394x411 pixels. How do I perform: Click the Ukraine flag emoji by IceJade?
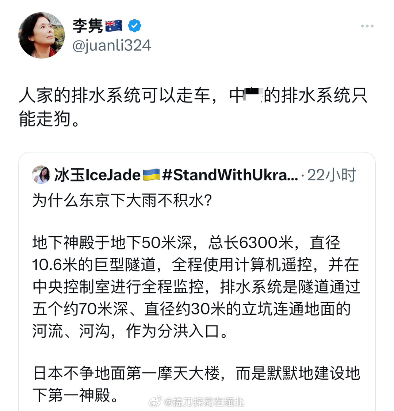coord(151,175)
